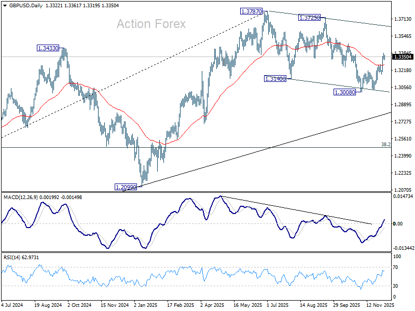
Task: Click the 1.31400 low label
Action: tap(275, 79)
